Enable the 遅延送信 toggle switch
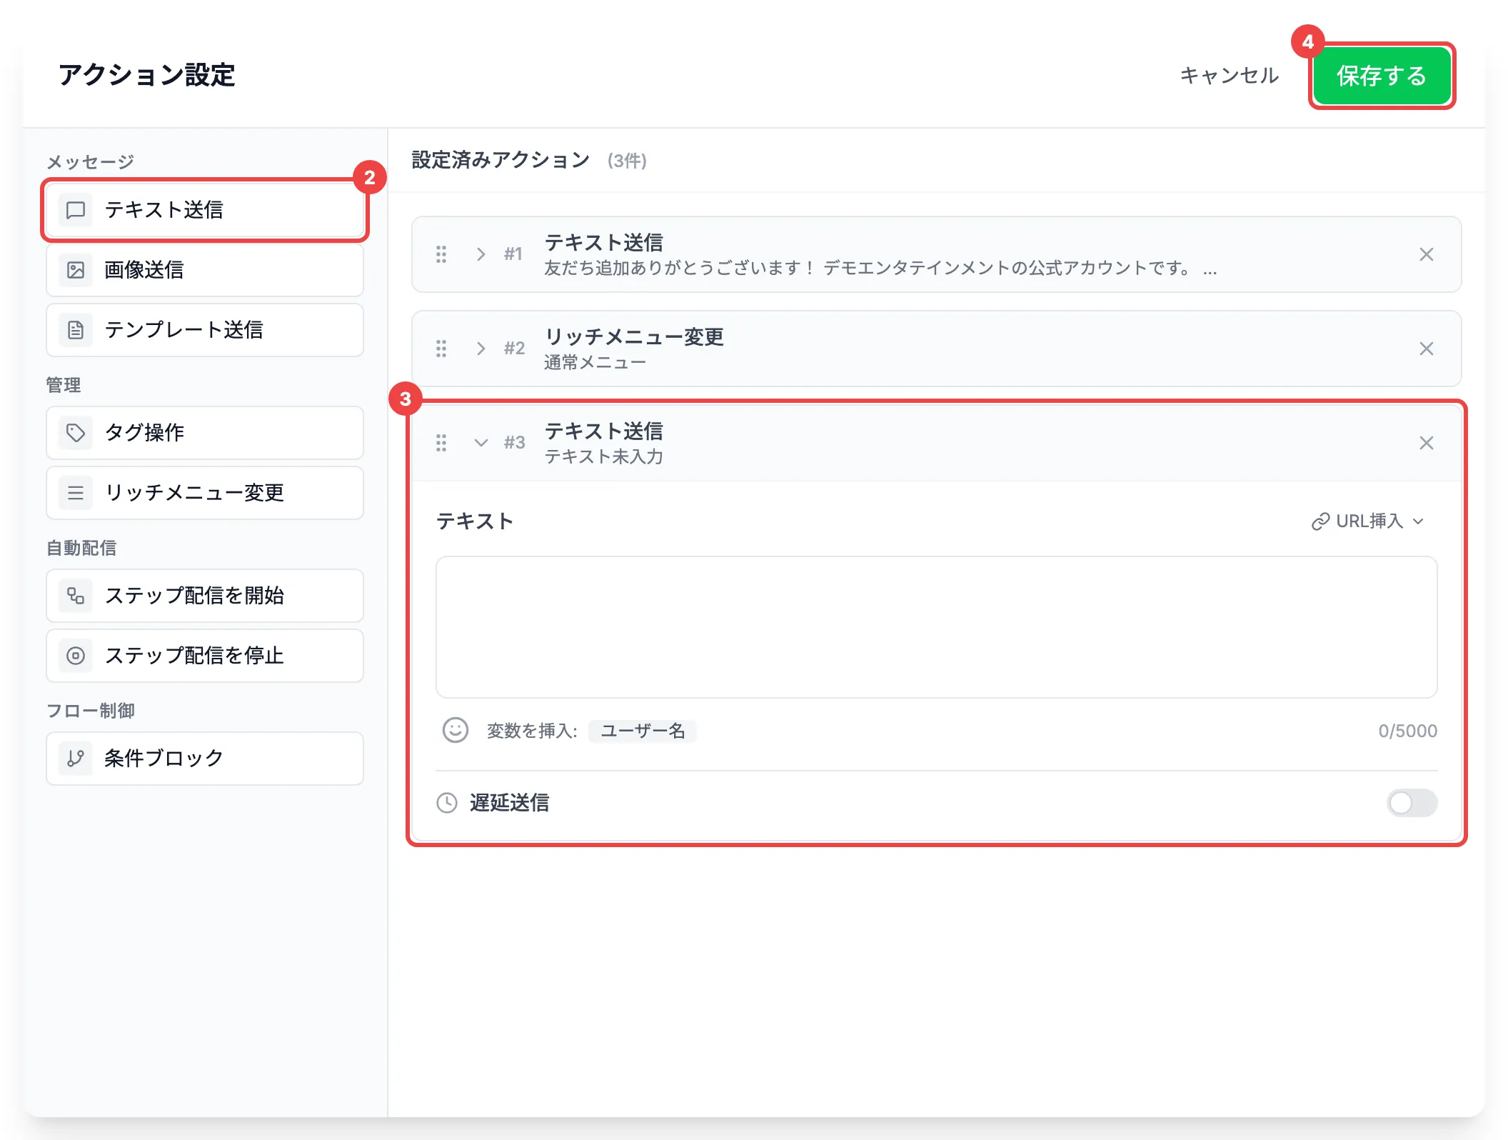The image size is (1508, 1140). coord(1412,803)
